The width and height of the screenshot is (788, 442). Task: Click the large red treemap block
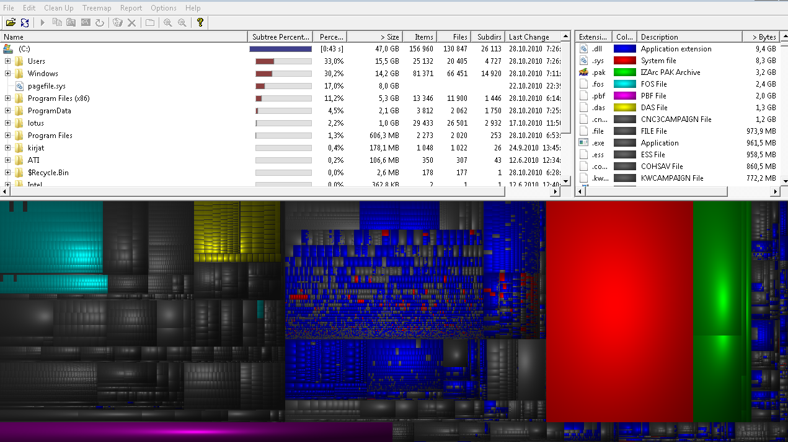point(619,310)
